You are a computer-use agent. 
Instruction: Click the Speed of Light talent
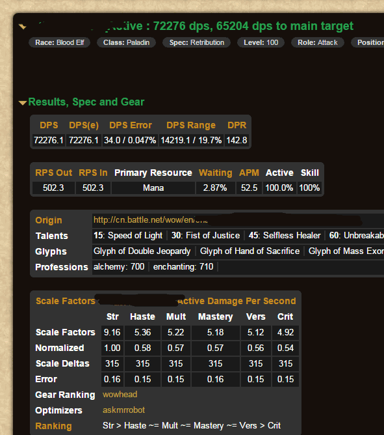128,236
